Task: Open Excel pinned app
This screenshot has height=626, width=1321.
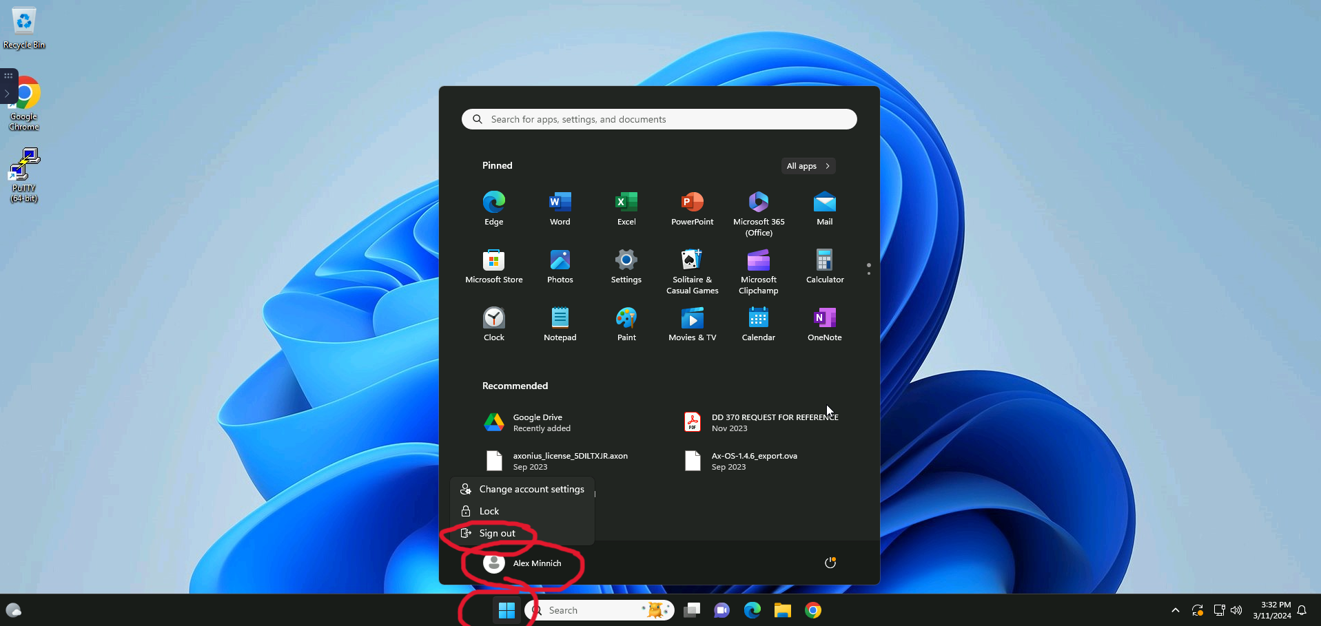Action: coord(626,209)
